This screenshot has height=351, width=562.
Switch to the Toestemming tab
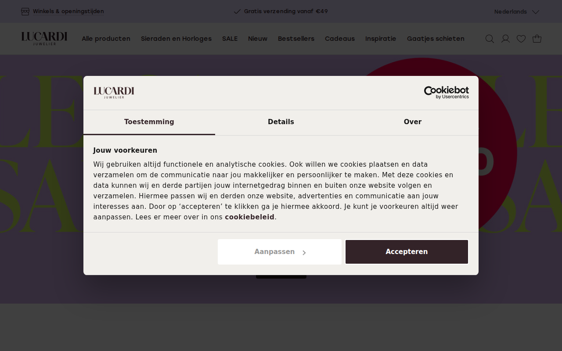pos(149,122)
